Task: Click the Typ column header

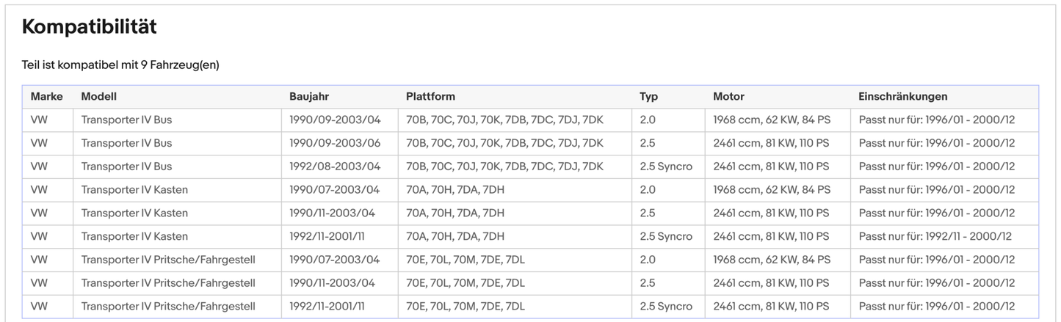Action: coord(648,97)
